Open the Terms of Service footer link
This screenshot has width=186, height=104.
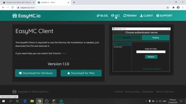pyautogui.click(x=165, y=92)
